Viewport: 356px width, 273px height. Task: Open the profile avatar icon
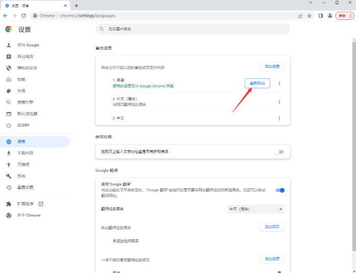click(330, 16)
